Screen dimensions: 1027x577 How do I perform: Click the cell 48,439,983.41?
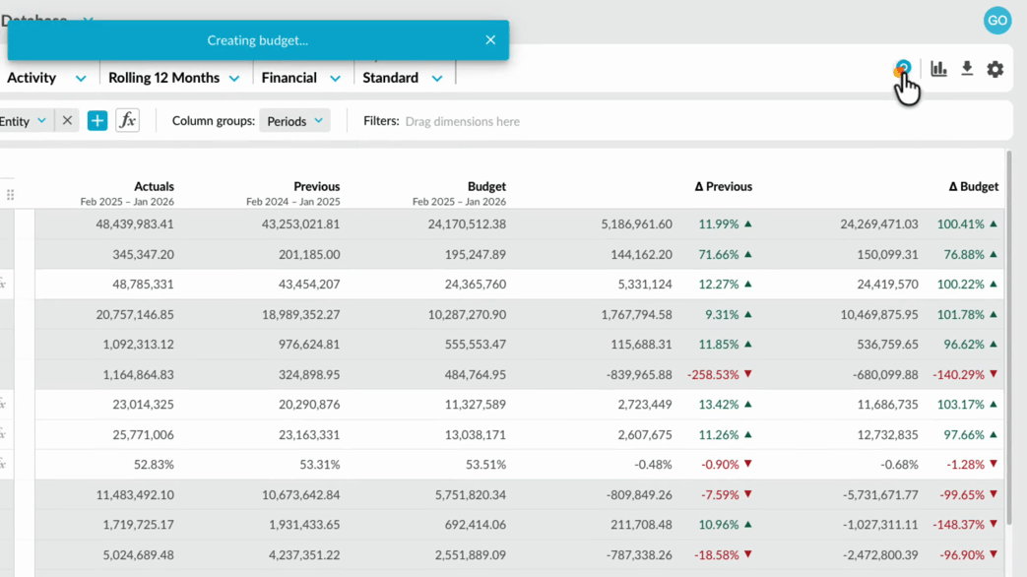point(135,224)
